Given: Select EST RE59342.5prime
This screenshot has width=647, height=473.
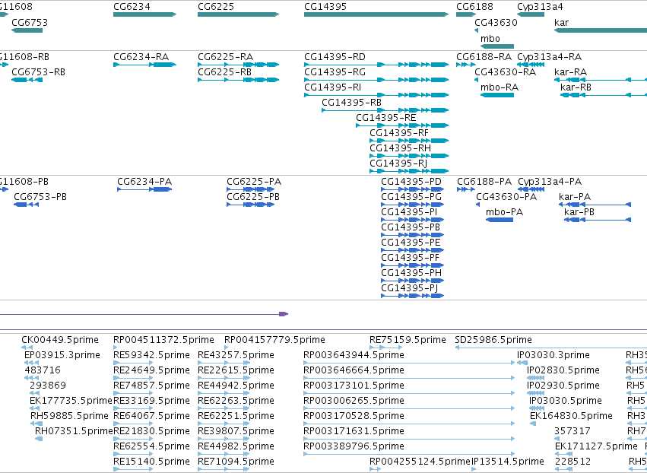Looking at the screenshot, I should (151, 355).
